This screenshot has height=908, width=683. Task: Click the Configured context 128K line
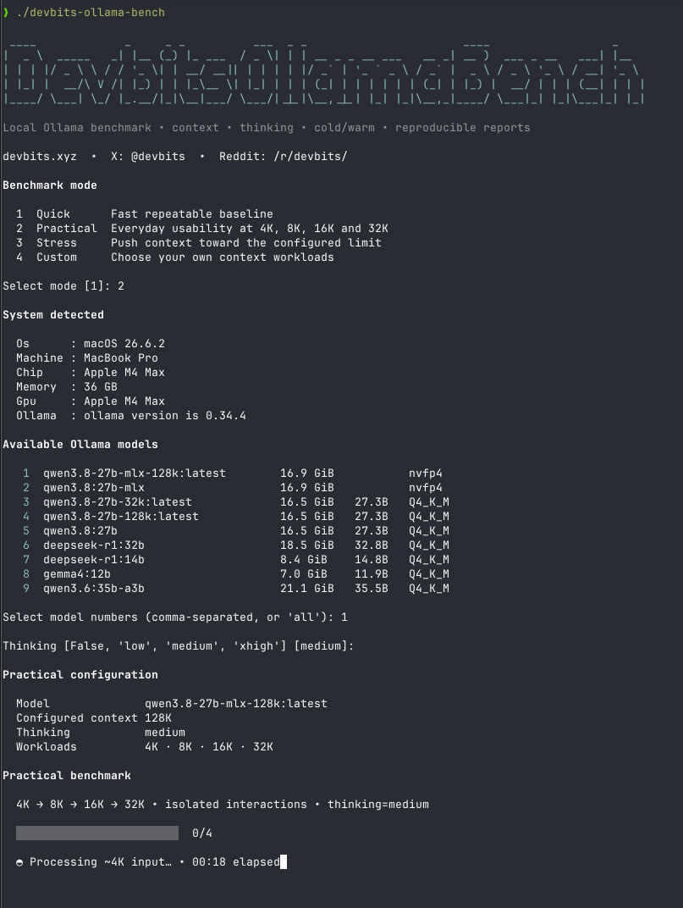click(x=94, y=718)
